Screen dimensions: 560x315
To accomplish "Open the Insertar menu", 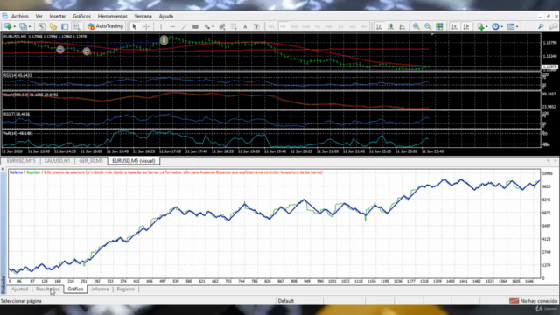I will click(x=58, y=16).
